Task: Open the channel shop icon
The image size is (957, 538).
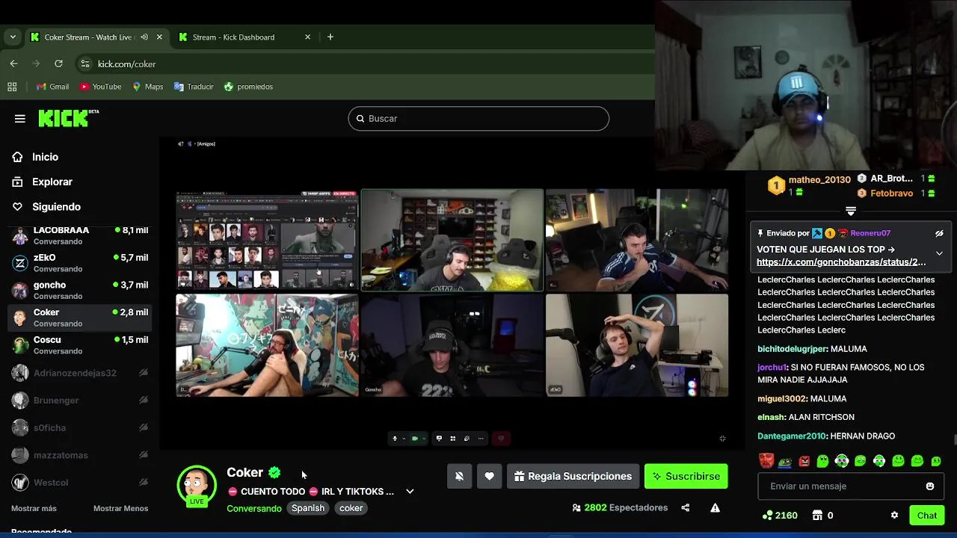Action: (x=817, y=516)
